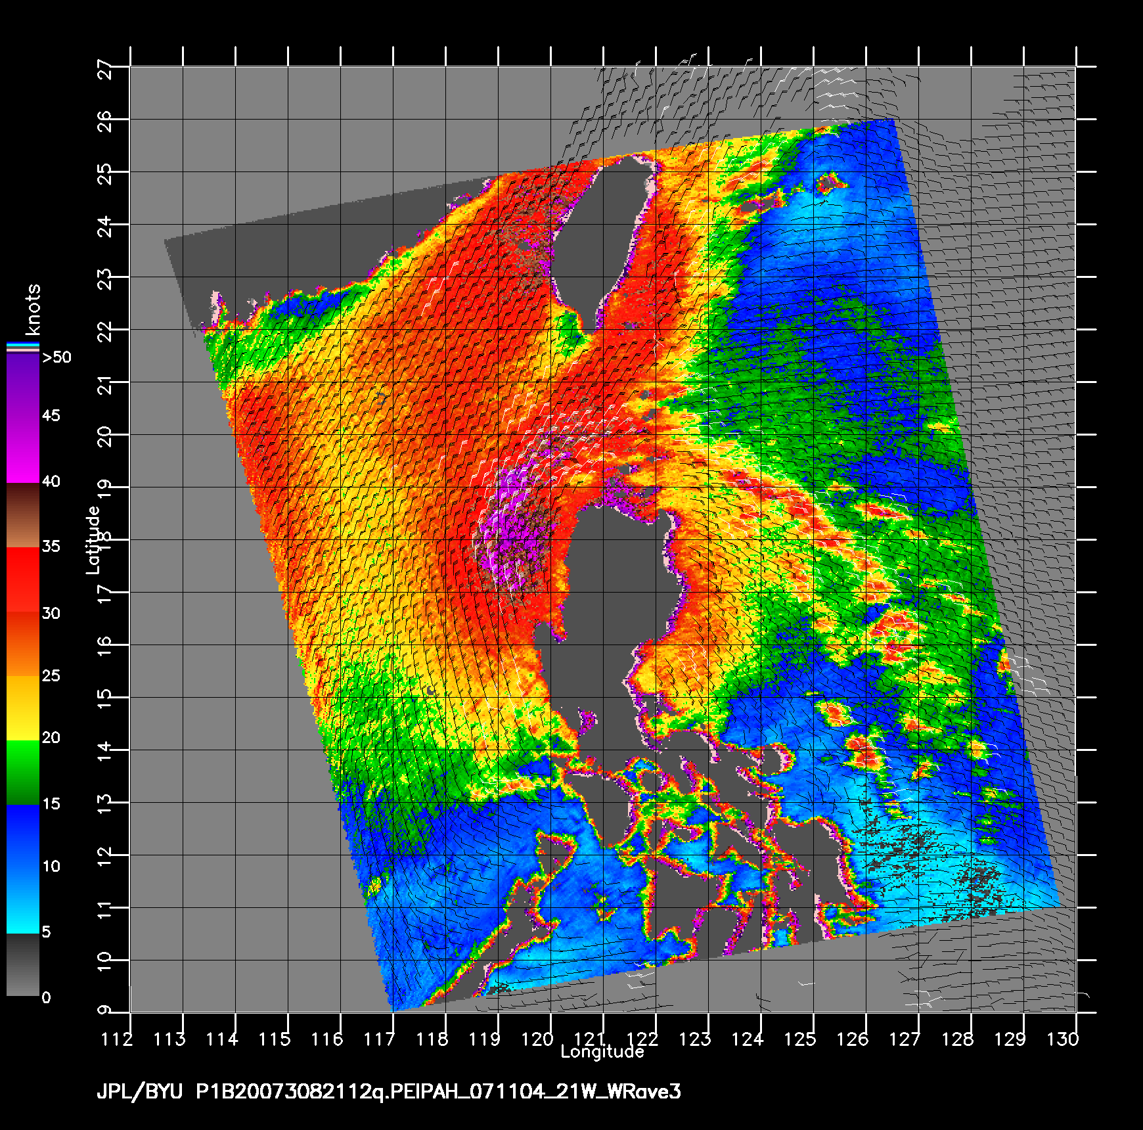Click the latitude axis label '21'
This screenshot has width=1143, height=1130.
pyautogui.click(x=105, y=384)
